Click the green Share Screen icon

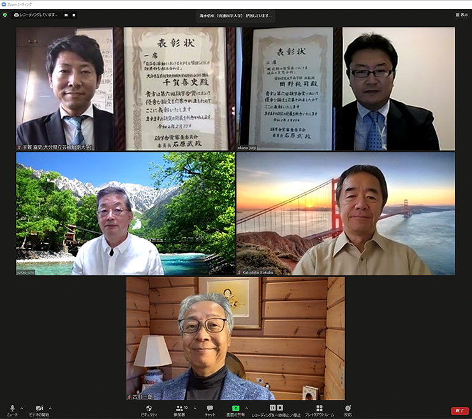point(235,408)
